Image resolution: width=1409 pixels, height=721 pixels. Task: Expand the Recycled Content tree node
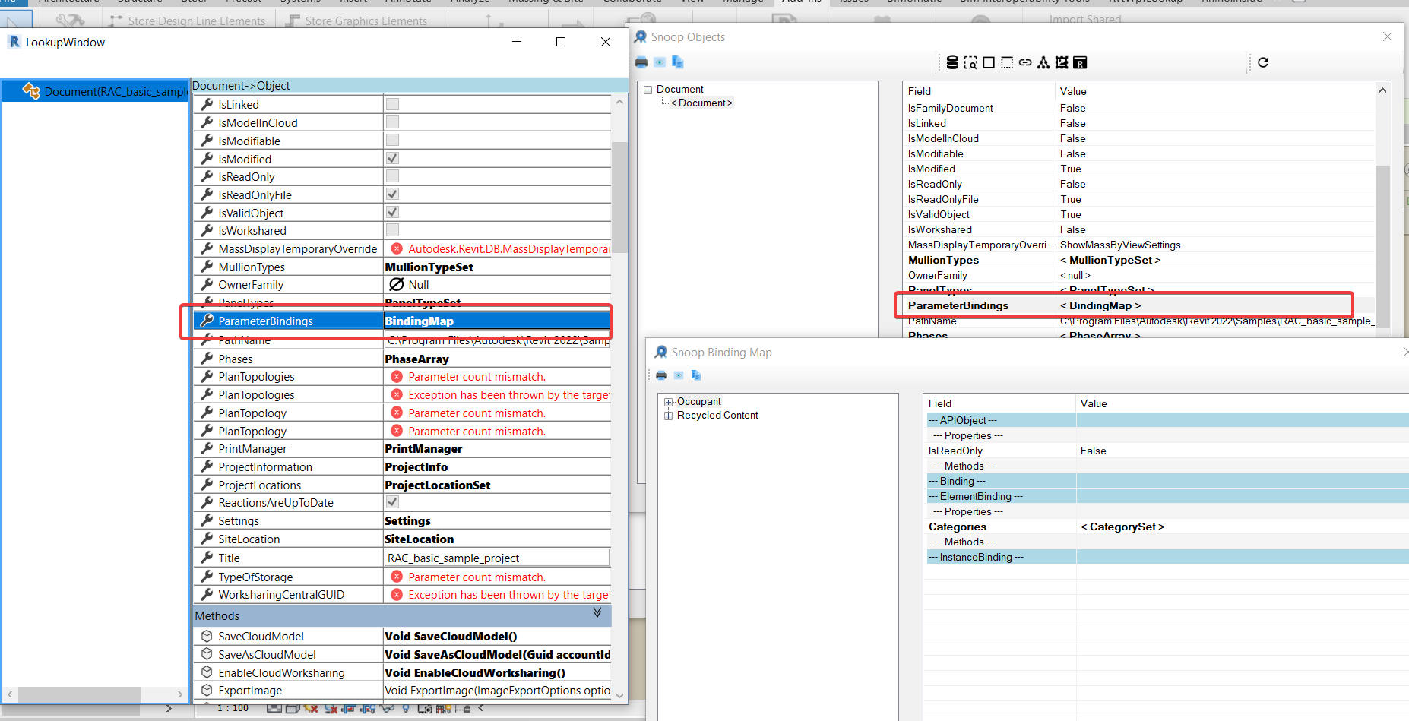point(669,415)
